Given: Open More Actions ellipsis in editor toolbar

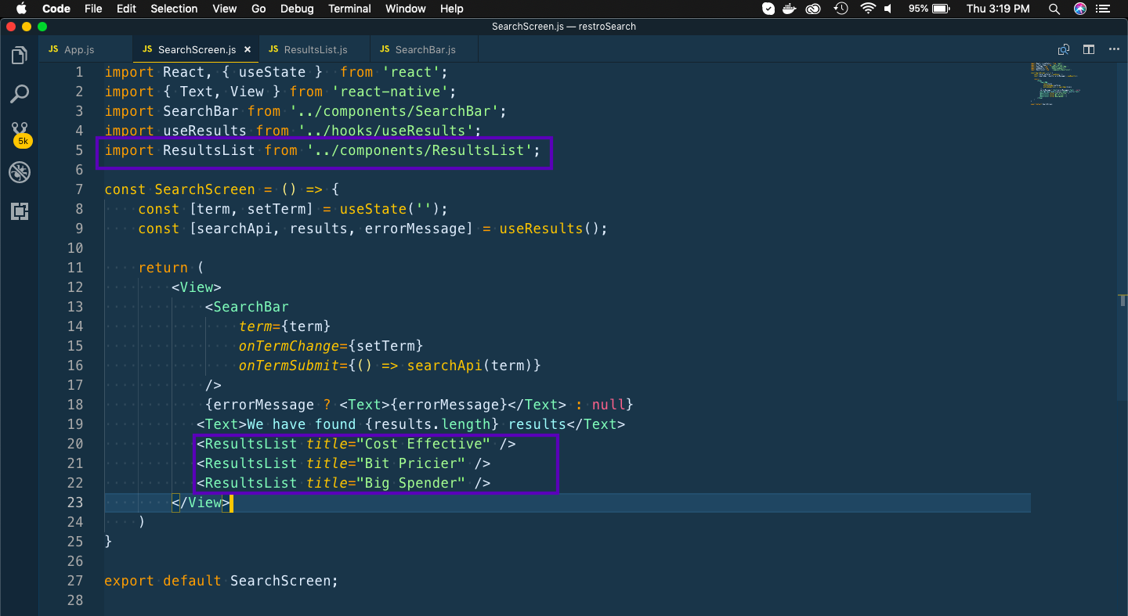Looking at the screenshot, I should point(1114,49).
